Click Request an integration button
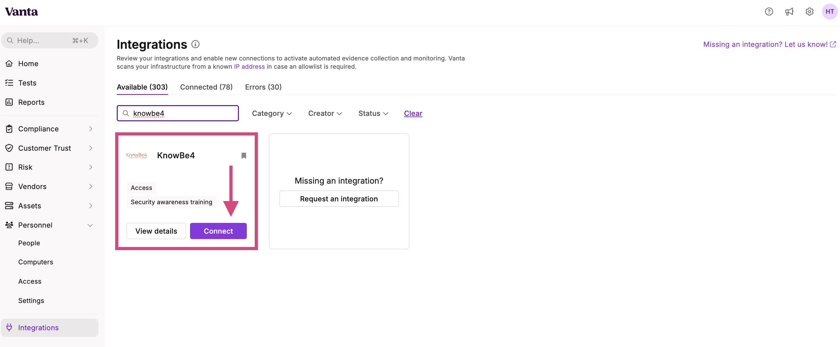840x347 pixels. (339, 199)
